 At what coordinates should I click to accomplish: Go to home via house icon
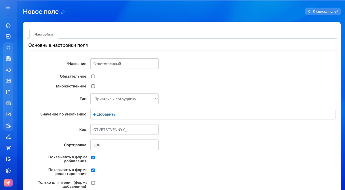tap(8, 25)
